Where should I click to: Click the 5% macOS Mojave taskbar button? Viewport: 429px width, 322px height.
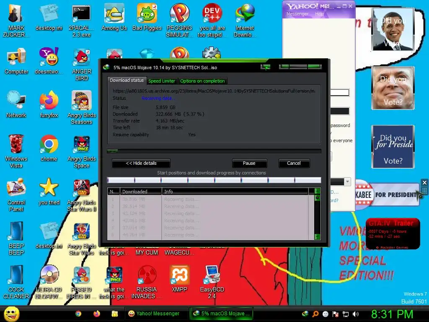(221, 314)
